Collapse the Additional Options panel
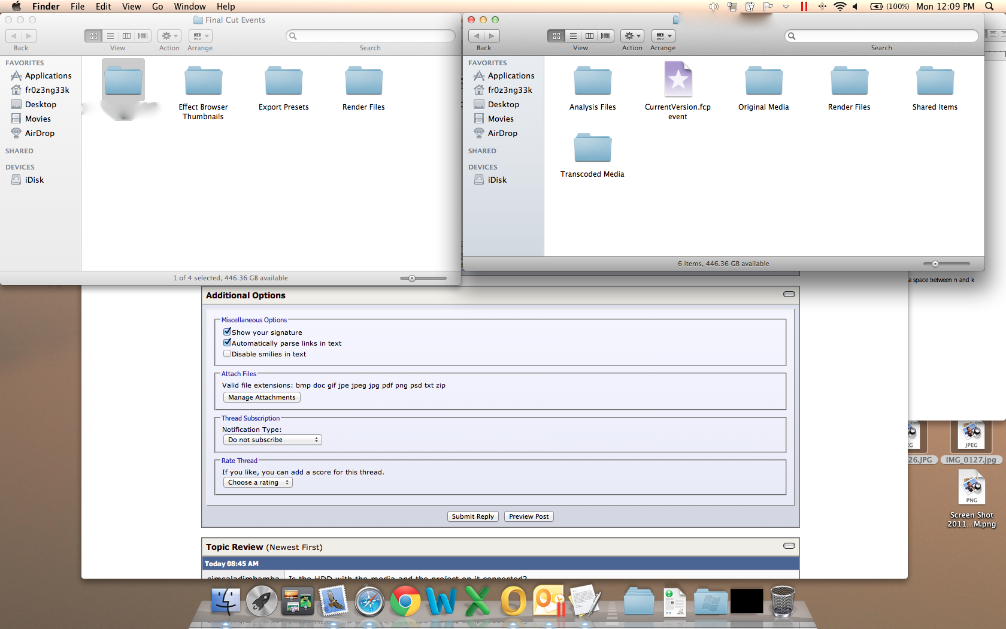The height and width of the screenshot is (629, 1006). [x=789, y=294]
